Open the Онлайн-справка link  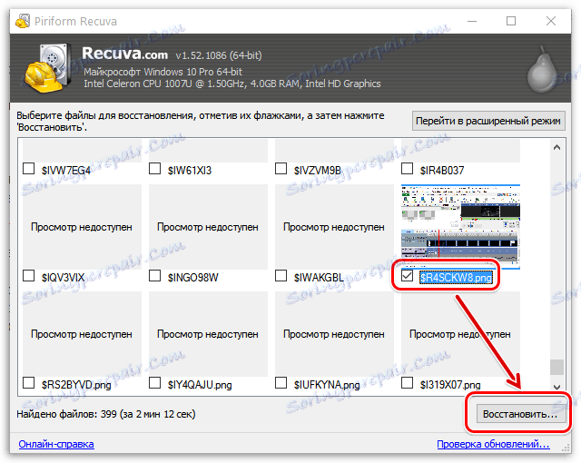[x=56, y=444]
